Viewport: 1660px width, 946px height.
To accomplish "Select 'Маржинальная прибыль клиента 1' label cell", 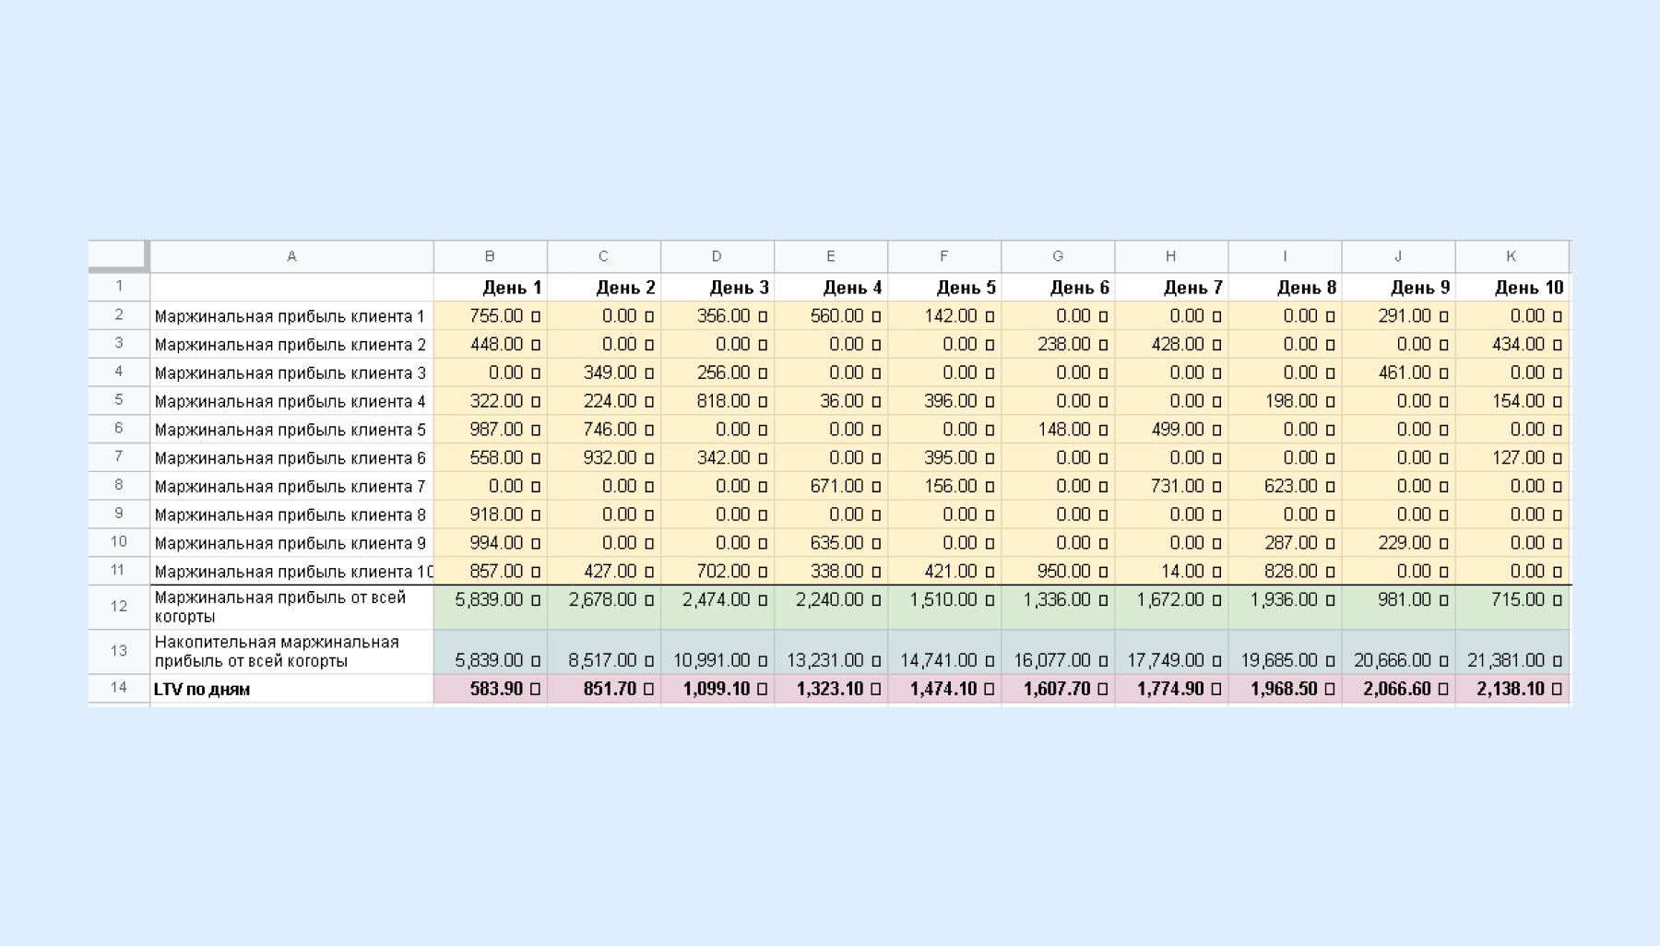I will (x=291, y=315).
